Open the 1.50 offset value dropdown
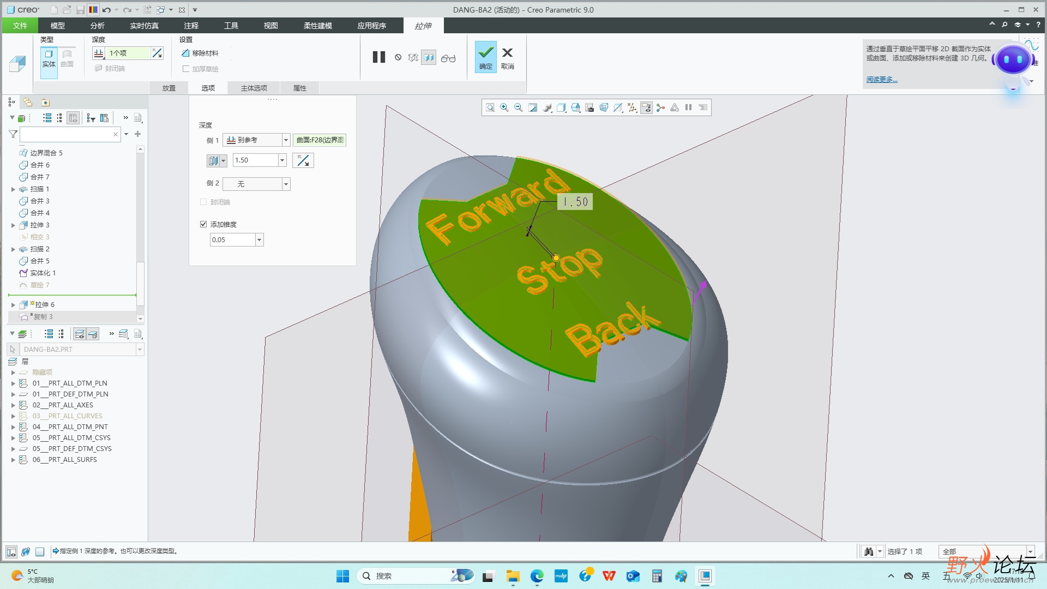This screenshot has width=1047, height=589. (282, 160)
